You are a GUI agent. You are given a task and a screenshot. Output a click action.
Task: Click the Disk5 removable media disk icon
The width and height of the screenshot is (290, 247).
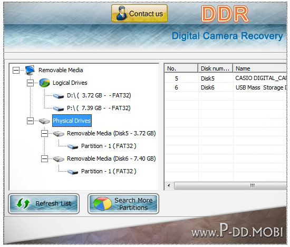point(59,134)
